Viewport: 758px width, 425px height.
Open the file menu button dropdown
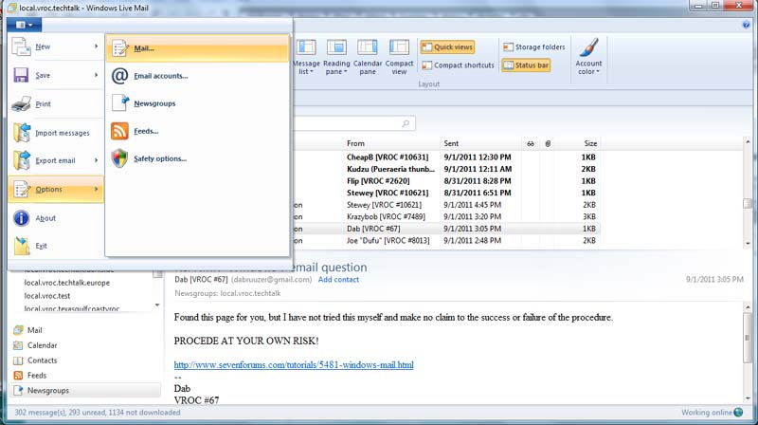point(25,25)
